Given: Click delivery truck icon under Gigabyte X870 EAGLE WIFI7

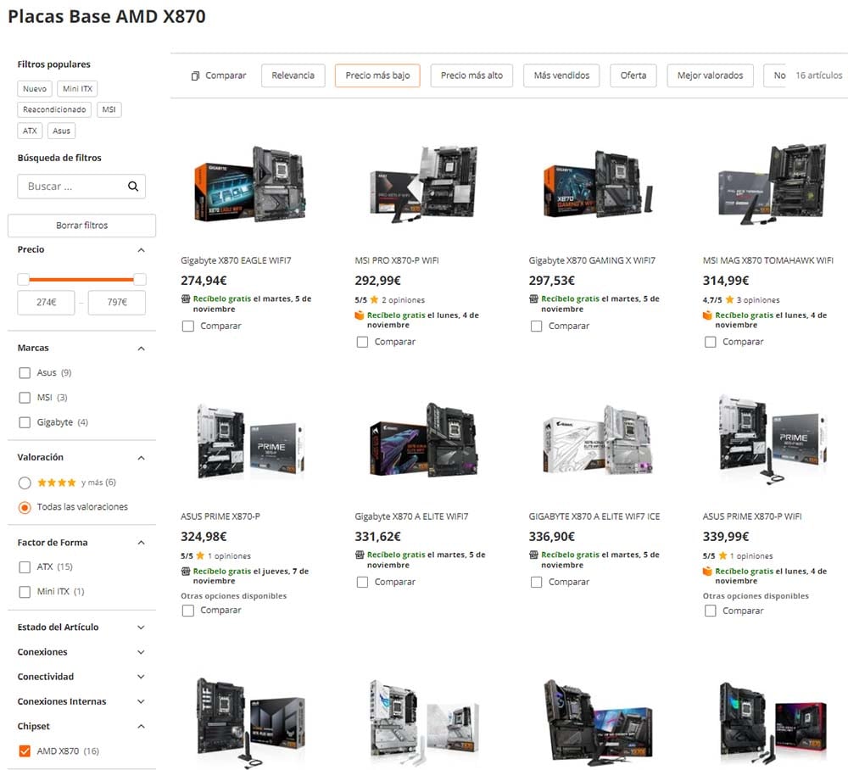Looking at the screenshot, I should pos(186,299).
